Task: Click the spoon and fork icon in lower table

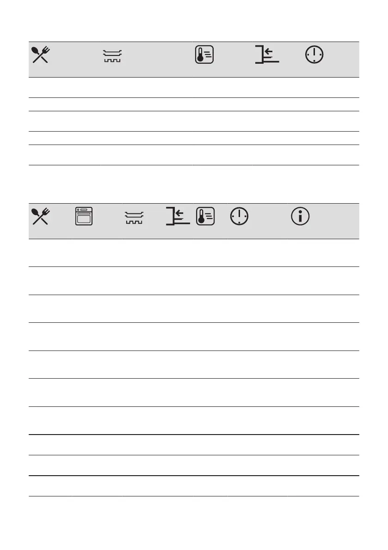Action: coord(41,217)
